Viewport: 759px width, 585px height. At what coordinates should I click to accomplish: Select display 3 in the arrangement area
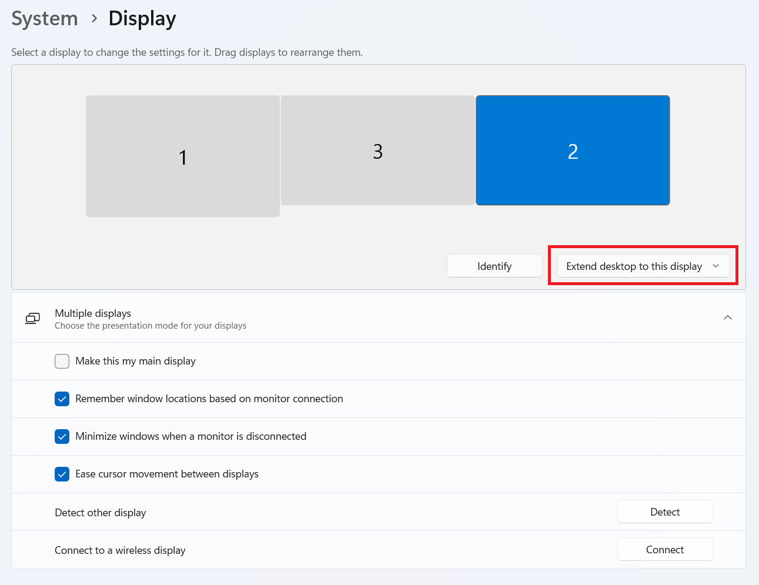pos(377,151)
